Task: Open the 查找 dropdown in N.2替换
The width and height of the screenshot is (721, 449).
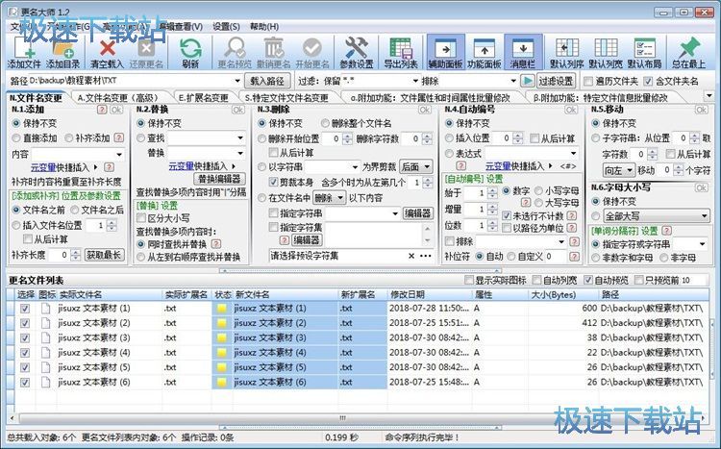Action: pyautogui.click(x=240, y=137)
